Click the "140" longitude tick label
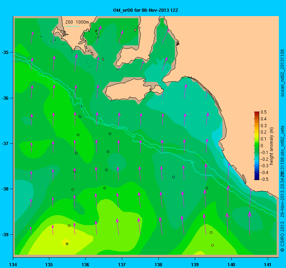Viewport: 286px width, 268px height. pos(231,264)
